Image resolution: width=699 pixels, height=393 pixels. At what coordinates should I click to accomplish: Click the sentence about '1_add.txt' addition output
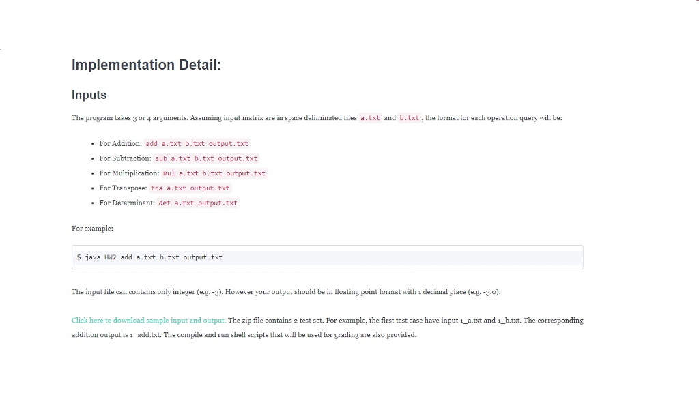coord(117,334)
